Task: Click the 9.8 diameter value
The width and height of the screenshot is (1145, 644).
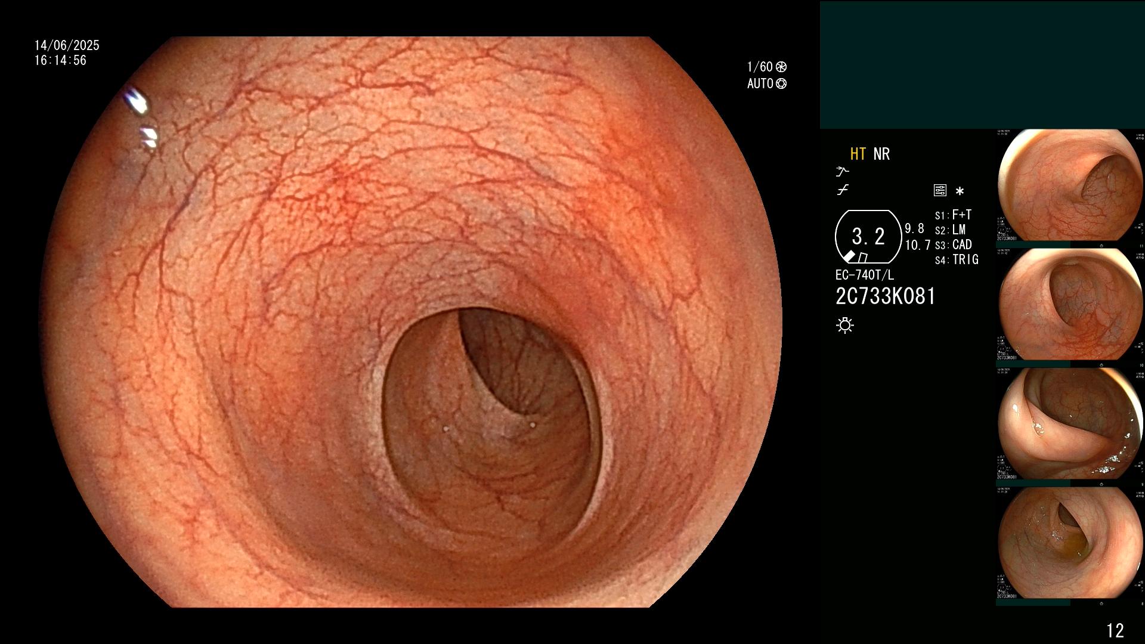Action: point(914,228)
